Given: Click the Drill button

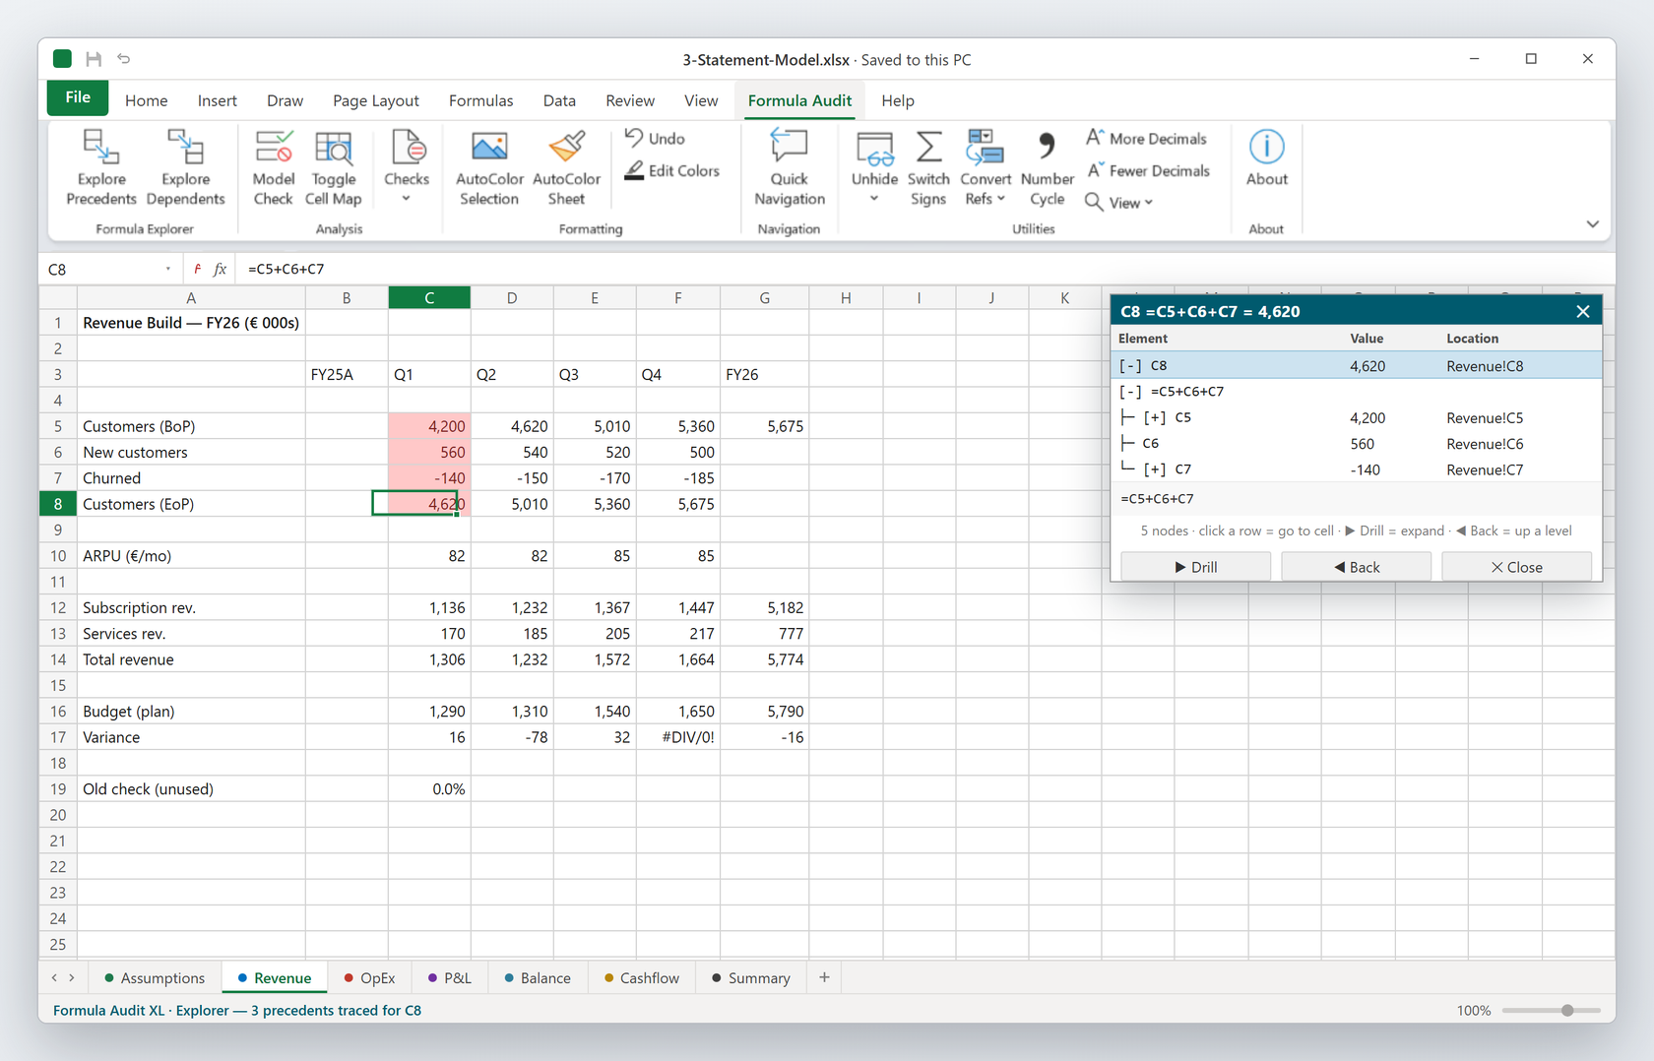Looking at the screenshot, I should [x=1195, y=567].
